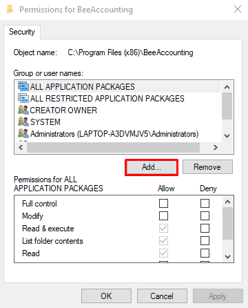Tick Deny for Full control
The width and height of the screenshot is (248, 308).
(x=205, y=204)
